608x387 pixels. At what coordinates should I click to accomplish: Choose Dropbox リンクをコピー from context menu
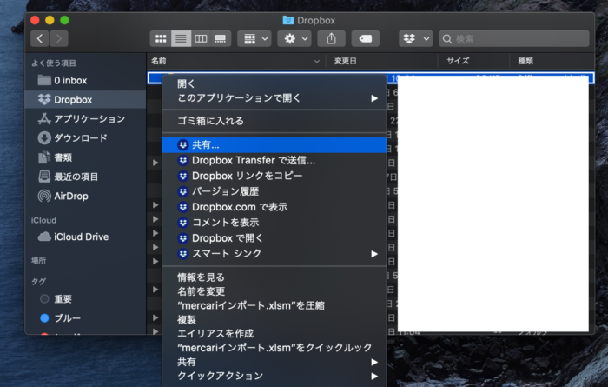pyautogui.click(x=247, y=176)
